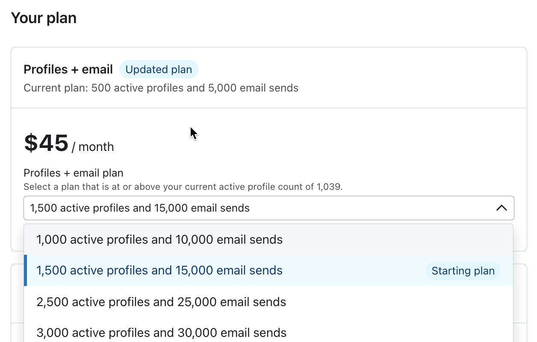The height and width of the screenshot is (342, 537).
Task: Select 1,000 active profiles and 10,000 sends
Action: tap(159, 239)
